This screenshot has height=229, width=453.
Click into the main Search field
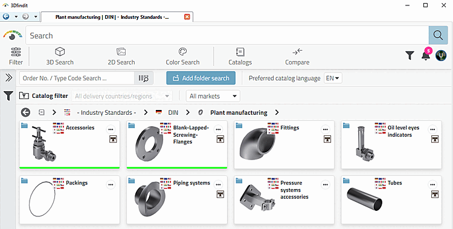(227, 35)
